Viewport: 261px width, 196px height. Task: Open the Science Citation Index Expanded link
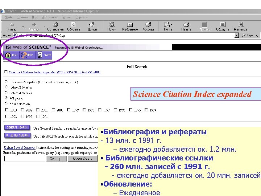(x=55, y=72)
